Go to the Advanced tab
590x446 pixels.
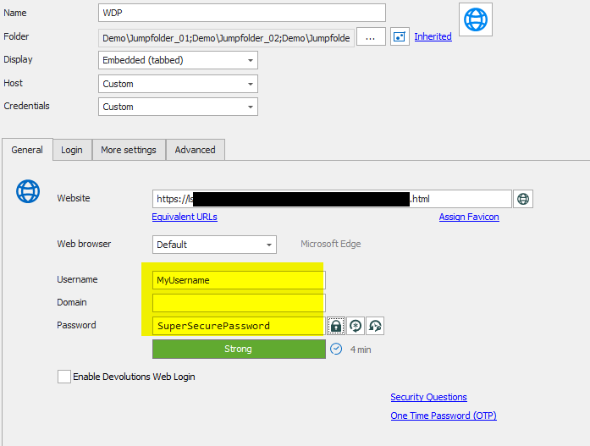(196, 150)
